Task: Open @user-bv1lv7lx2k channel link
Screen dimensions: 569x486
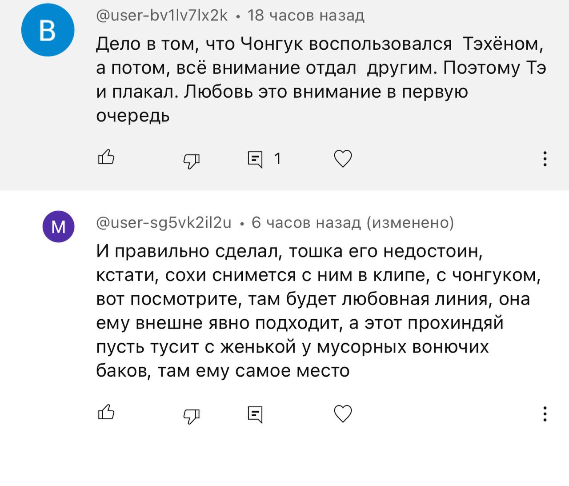Action: (x=162, y=16)
